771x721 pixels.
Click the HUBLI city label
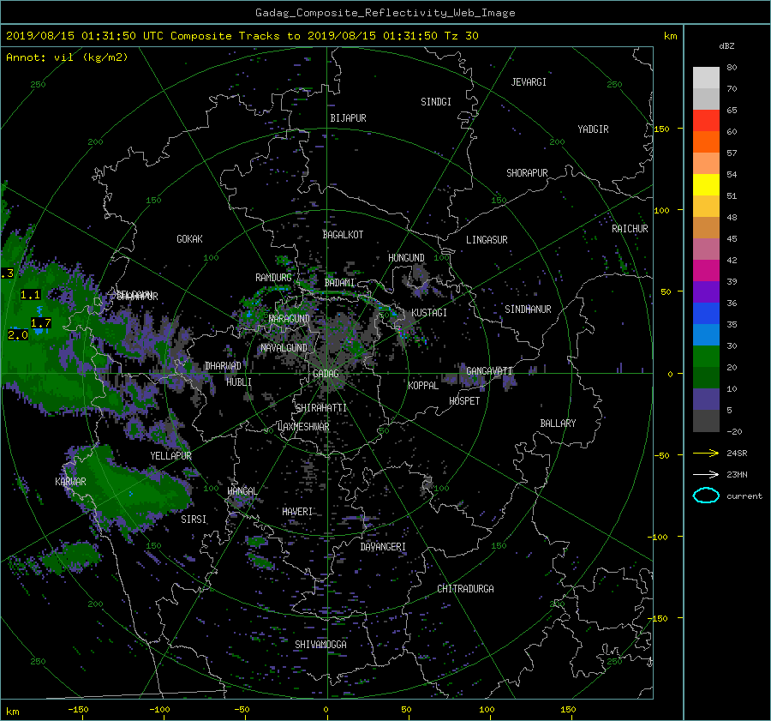coord(239,382)
